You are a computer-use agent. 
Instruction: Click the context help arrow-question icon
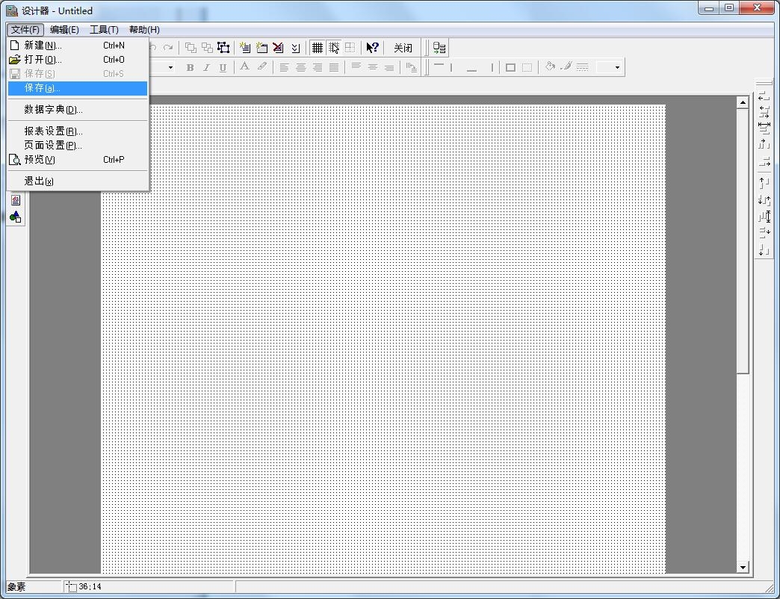(x=372, y=48)
